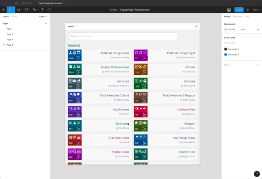This screenshot has height=179, width=262.
Task: Switch to the Assets tab
Action: (x=14, y=16)
